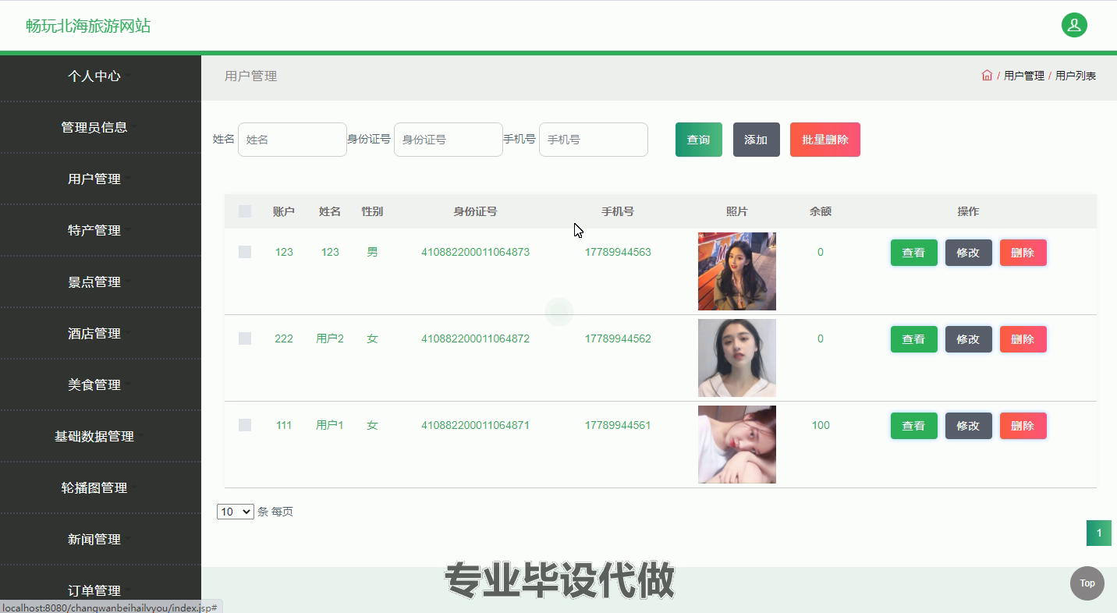Image resolution: width=1117 pixels, height=613 pixels.
Task: Click phone number 17789944561
Action: [618, 425]
